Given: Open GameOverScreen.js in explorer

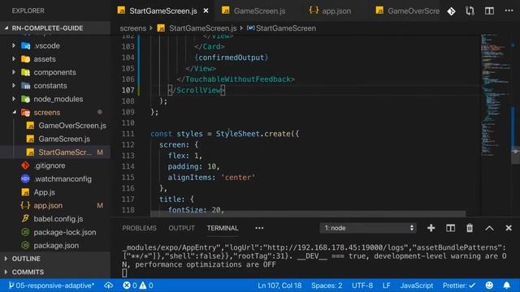Looking at the screenshot, I should tap(72, 126).
